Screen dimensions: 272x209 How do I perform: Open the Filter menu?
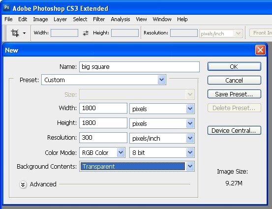(x=99, y=19)
